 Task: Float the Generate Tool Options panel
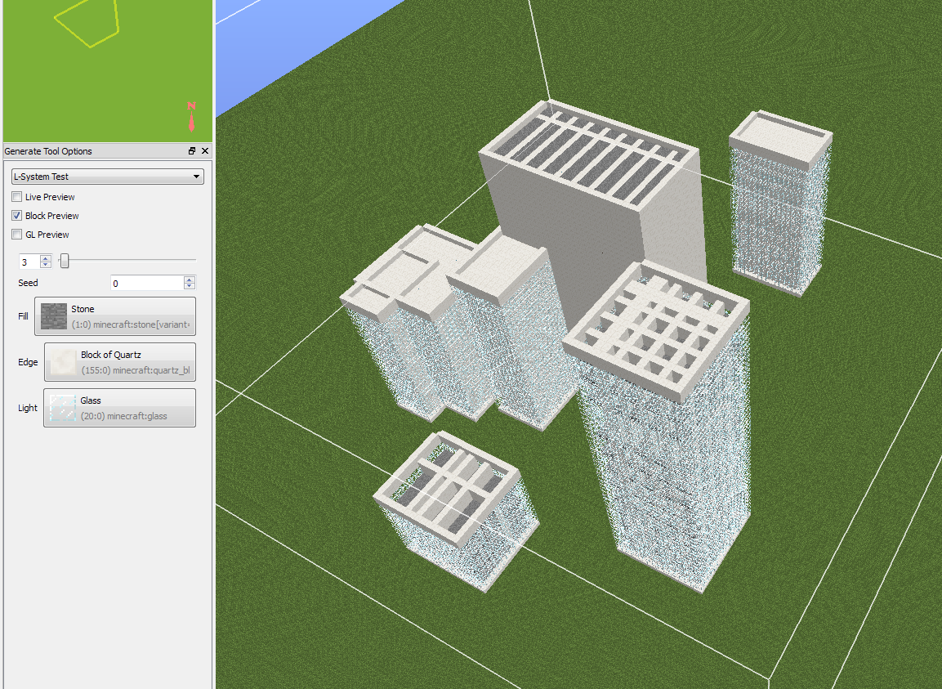[192, 151]
